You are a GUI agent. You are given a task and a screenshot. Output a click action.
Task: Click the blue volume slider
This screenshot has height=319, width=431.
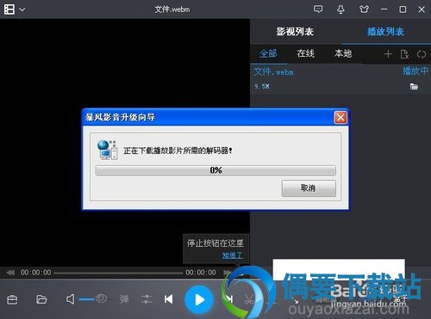(x=86, y=299)
